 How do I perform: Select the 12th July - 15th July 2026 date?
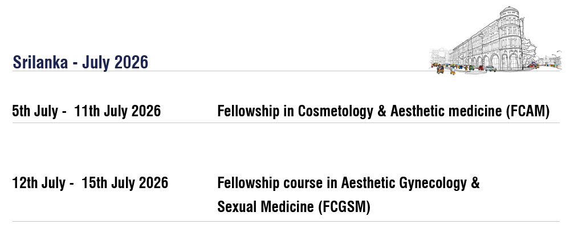[90, 183]
